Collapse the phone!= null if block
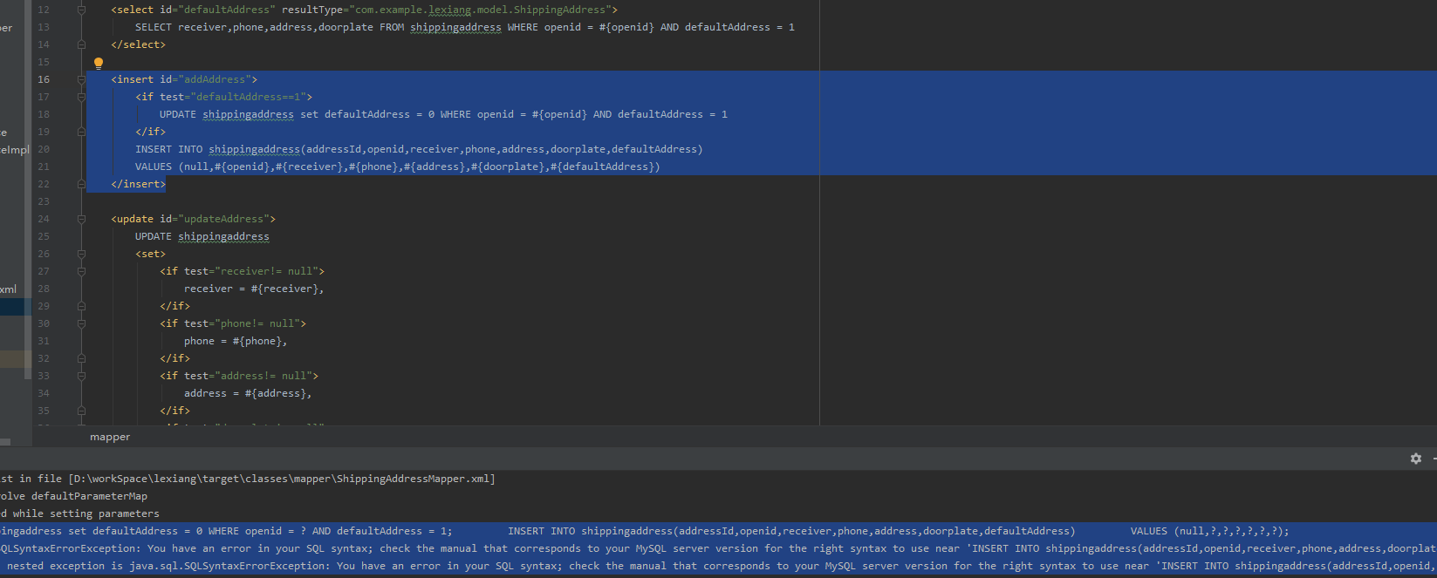Image resolution: width=1437 pixels, height=578 pixels. point(81,323)
